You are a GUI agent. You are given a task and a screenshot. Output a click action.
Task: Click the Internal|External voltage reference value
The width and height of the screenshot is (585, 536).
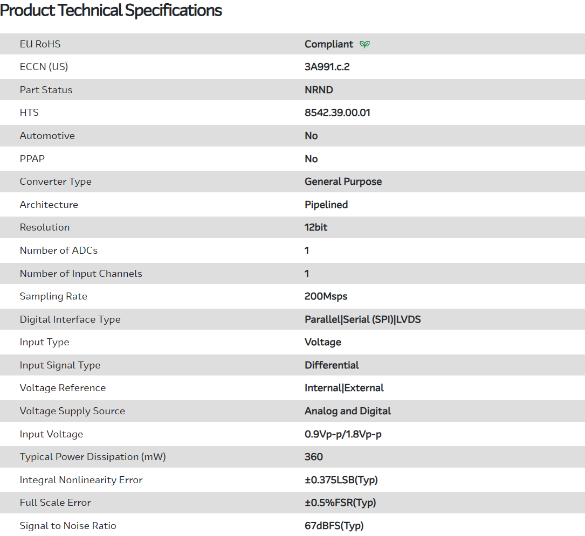(x=344, y=388)
